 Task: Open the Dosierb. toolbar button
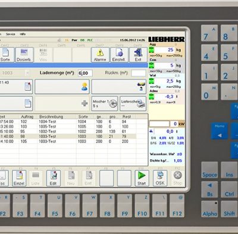(x=24, y=55)
